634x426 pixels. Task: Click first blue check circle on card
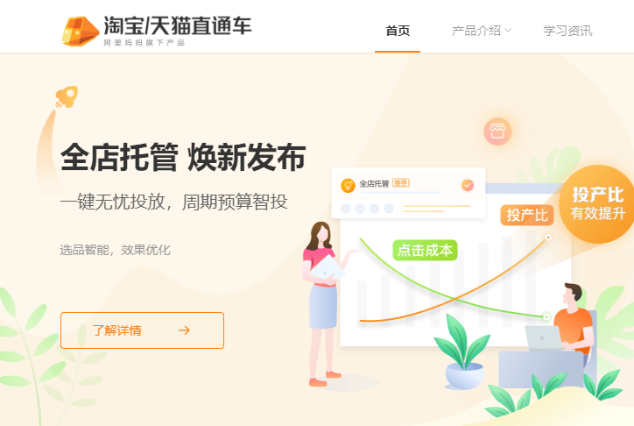coord(346,209)
